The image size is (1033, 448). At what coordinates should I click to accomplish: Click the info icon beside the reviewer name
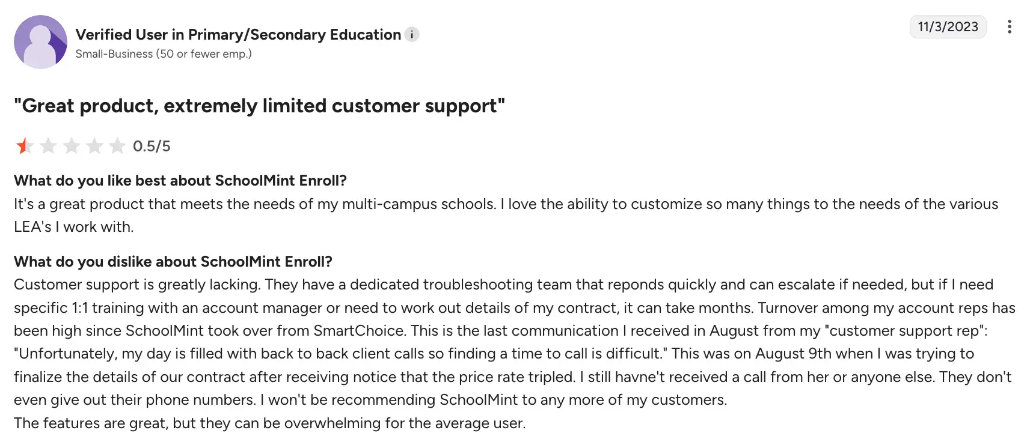tap(412, 34)
